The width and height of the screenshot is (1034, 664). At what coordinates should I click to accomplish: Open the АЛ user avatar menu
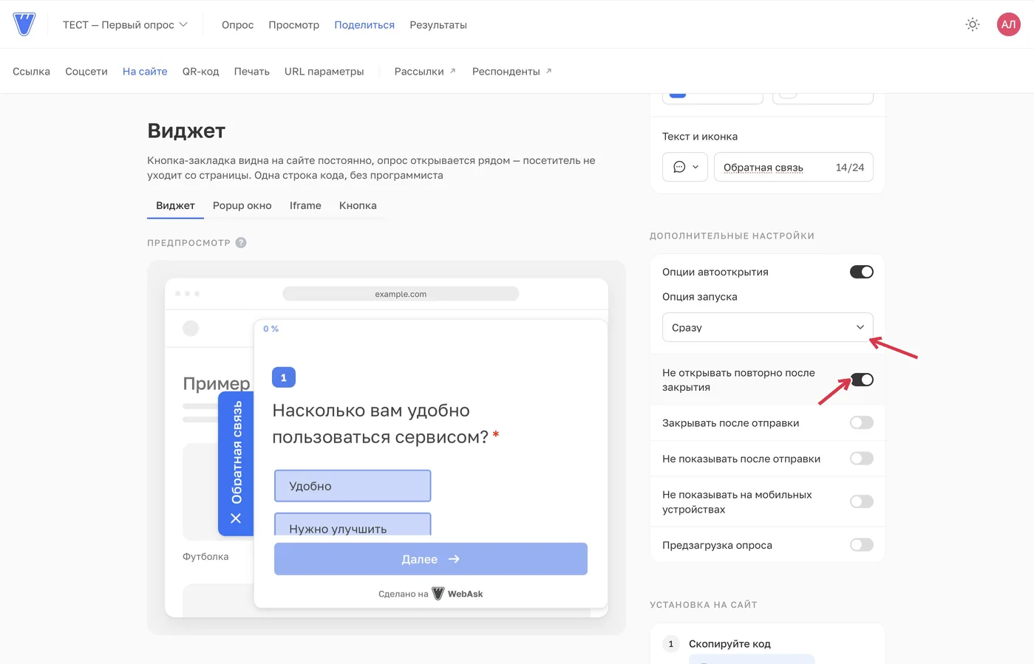[x=1009, y=24]
